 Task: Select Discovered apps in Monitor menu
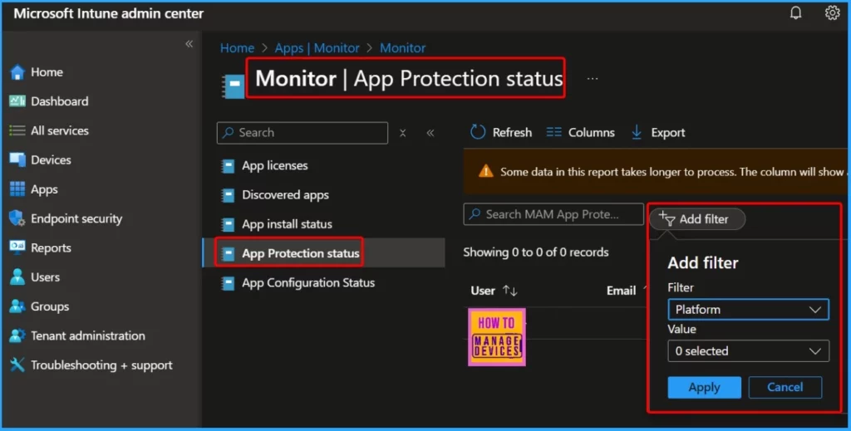(x=286, y=194)
